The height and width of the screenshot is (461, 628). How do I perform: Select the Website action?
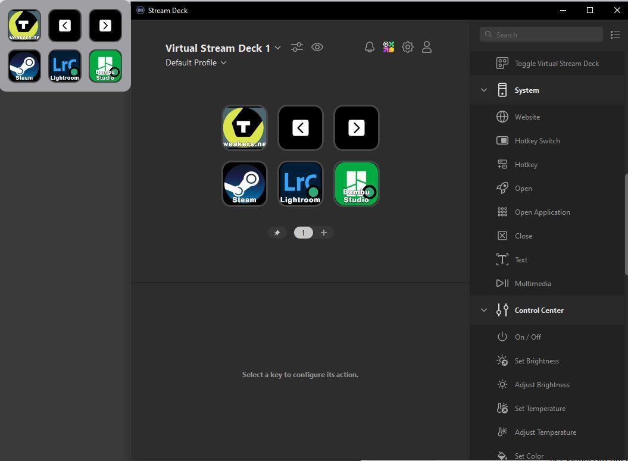point(547,117)
